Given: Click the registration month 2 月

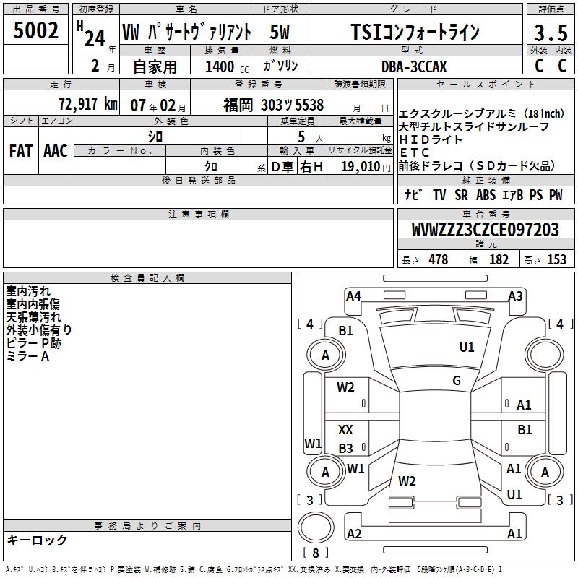Looking at the screenshot, I should (103, 66).
